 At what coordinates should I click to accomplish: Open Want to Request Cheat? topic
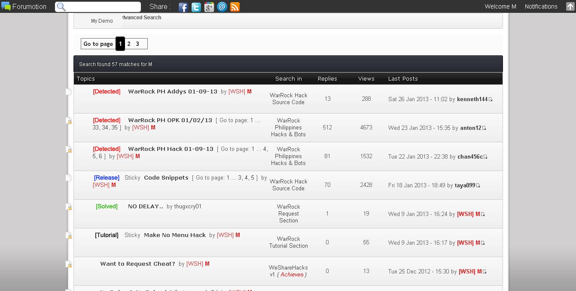point(137,264)
